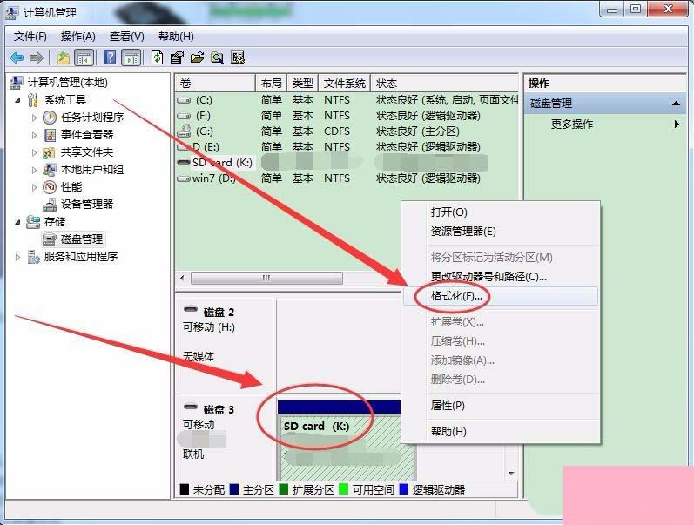Click the Unallocated (未分配) legend black swatch
694x525 pixels.
(x=185, y=489)
